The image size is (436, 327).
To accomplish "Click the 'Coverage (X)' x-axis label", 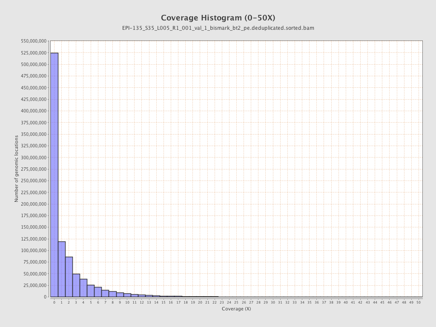I will point(236,309).
